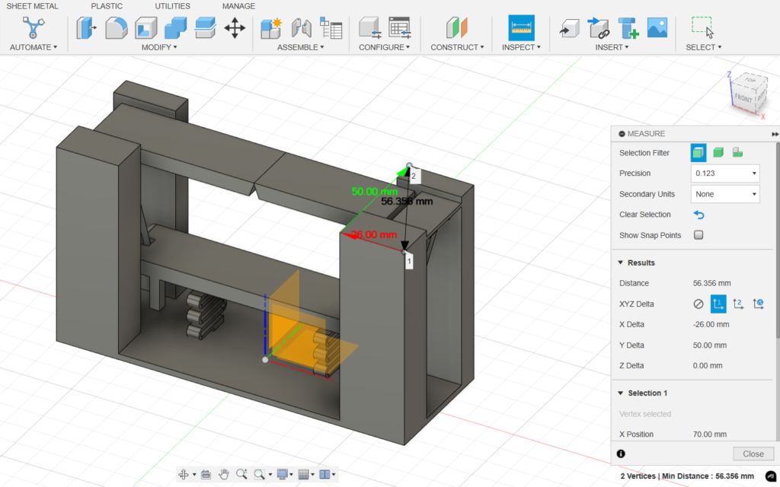Set XYZ Delta to world coordinates
780x487 pixels.
(x=758, y=304)
